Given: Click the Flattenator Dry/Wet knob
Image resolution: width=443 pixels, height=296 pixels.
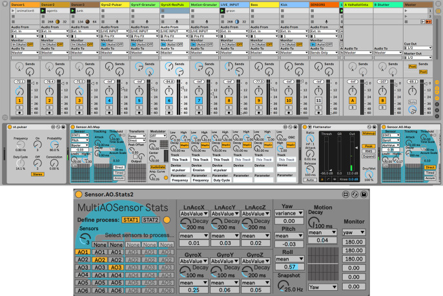Looking at the screenshot, I should pos(369,174).
